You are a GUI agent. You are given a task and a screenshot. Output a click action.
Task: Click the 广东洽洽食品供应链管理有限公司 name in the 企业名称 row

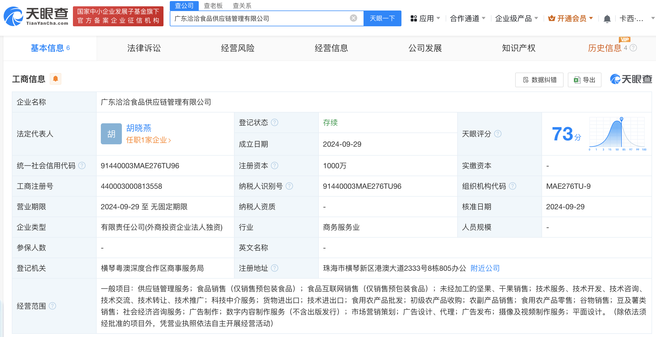tap(156, 102)
